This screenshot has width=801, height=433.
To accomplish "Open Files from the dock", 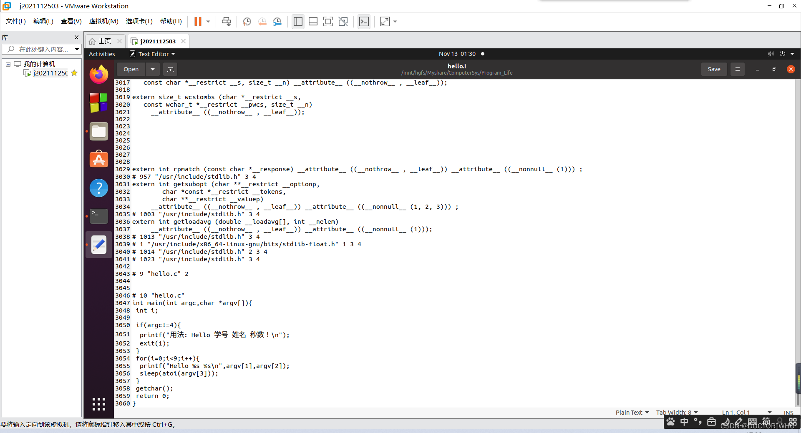I will (x=99, y=131).
